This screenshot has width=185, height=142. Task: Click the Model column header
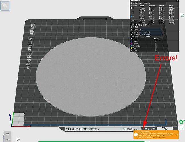[142, 6]
